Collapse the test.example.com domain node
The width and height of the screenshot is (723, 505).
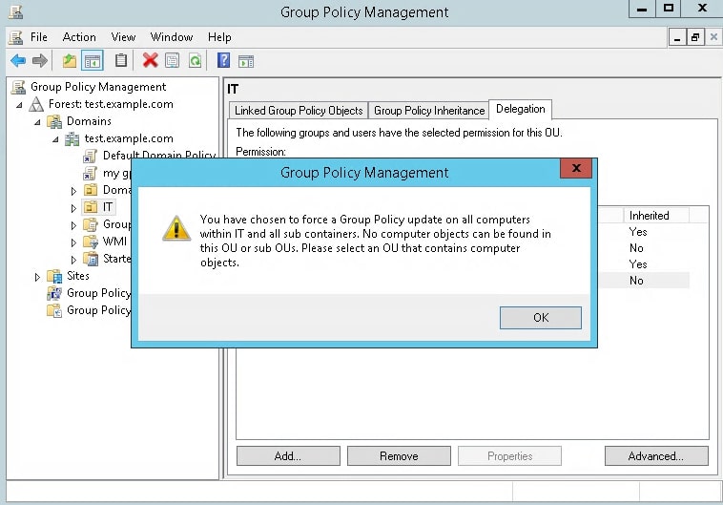click(55, 139)
